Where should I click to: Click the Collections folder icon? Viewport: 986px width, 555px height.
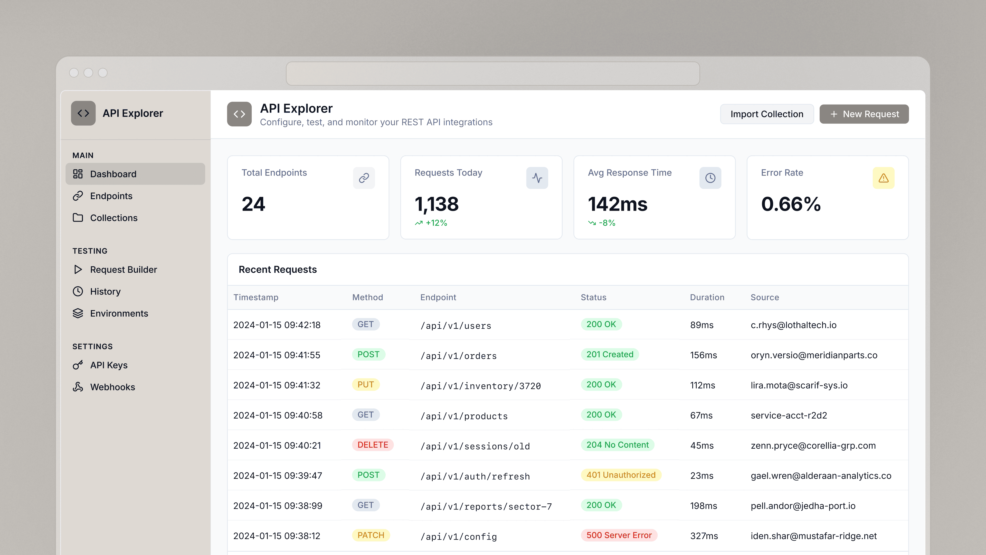pyautogui.click(x=78, y=218)
